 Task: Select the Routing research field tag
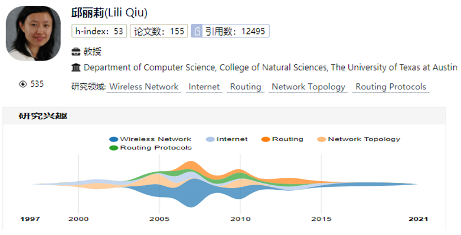[x=245, y=87]
